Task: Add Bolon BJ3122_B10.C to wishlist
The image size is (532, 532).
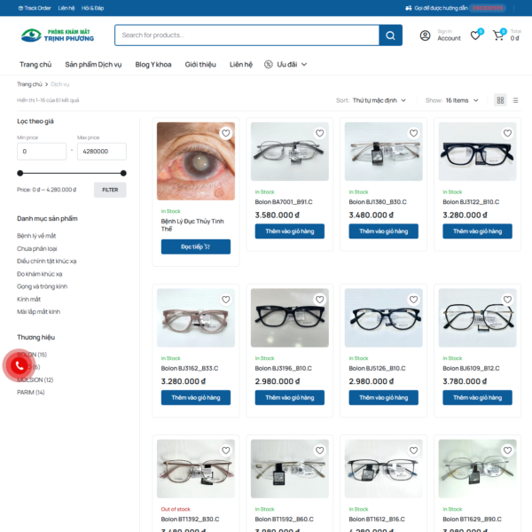Action: [507, 133]
